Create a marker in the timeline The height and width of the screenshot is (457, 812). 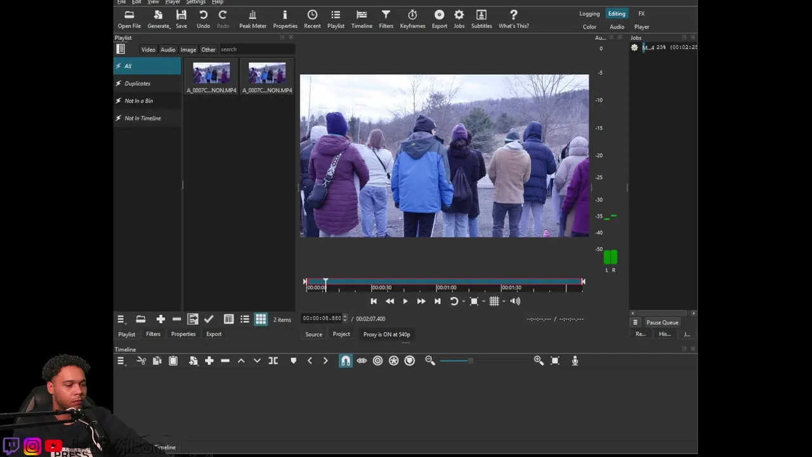[x=293, y=361]
